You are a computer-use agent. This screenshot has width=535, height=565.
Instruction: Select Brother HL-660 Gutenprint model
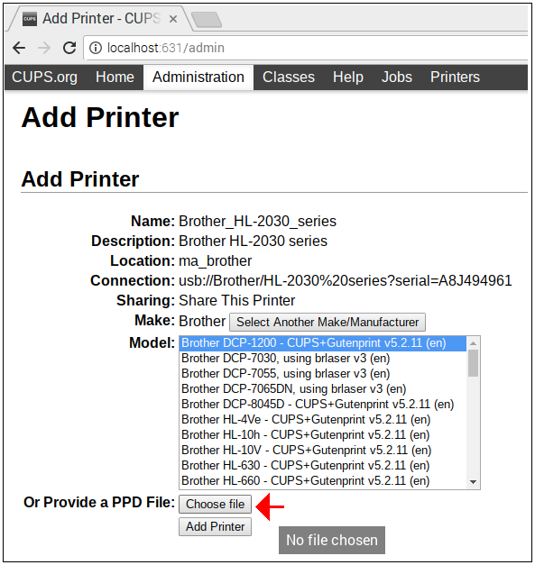click(x=323, y=480)
